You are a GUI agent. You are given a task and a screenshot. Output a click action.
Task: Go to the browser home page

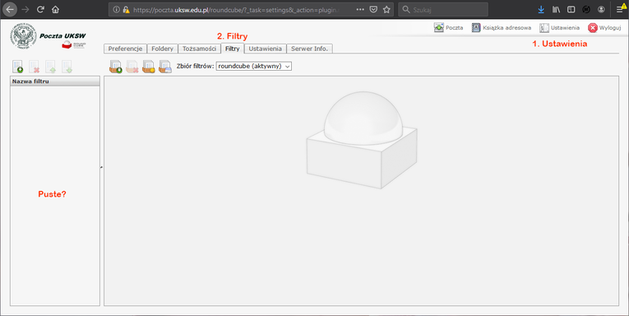click(x=55, y=9)
